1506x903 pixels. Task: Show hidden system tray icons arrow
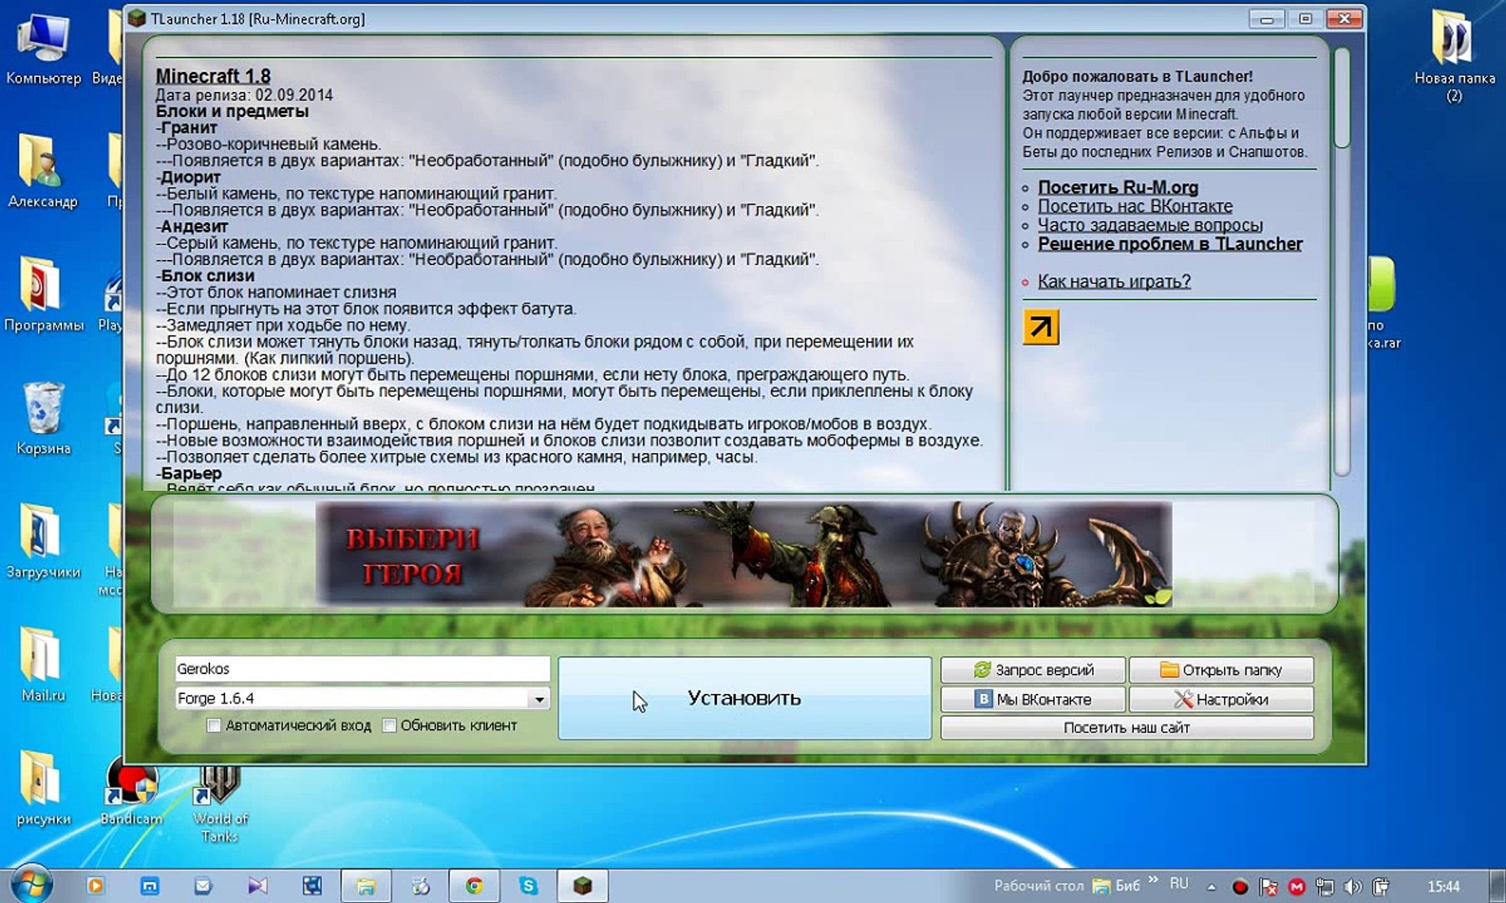[x=1211, y=886]
